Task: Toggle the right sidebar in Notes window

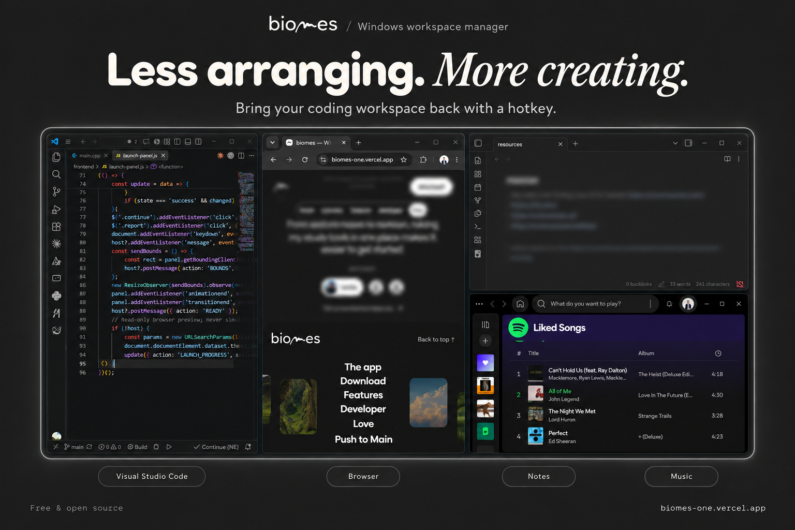Action: pos(688,143)
